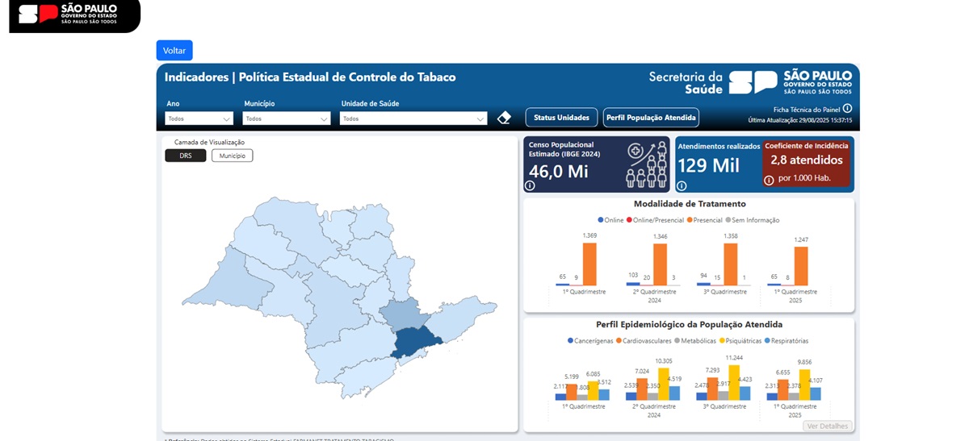Toggle Online/Presencial legend marker

coord(629,220)
